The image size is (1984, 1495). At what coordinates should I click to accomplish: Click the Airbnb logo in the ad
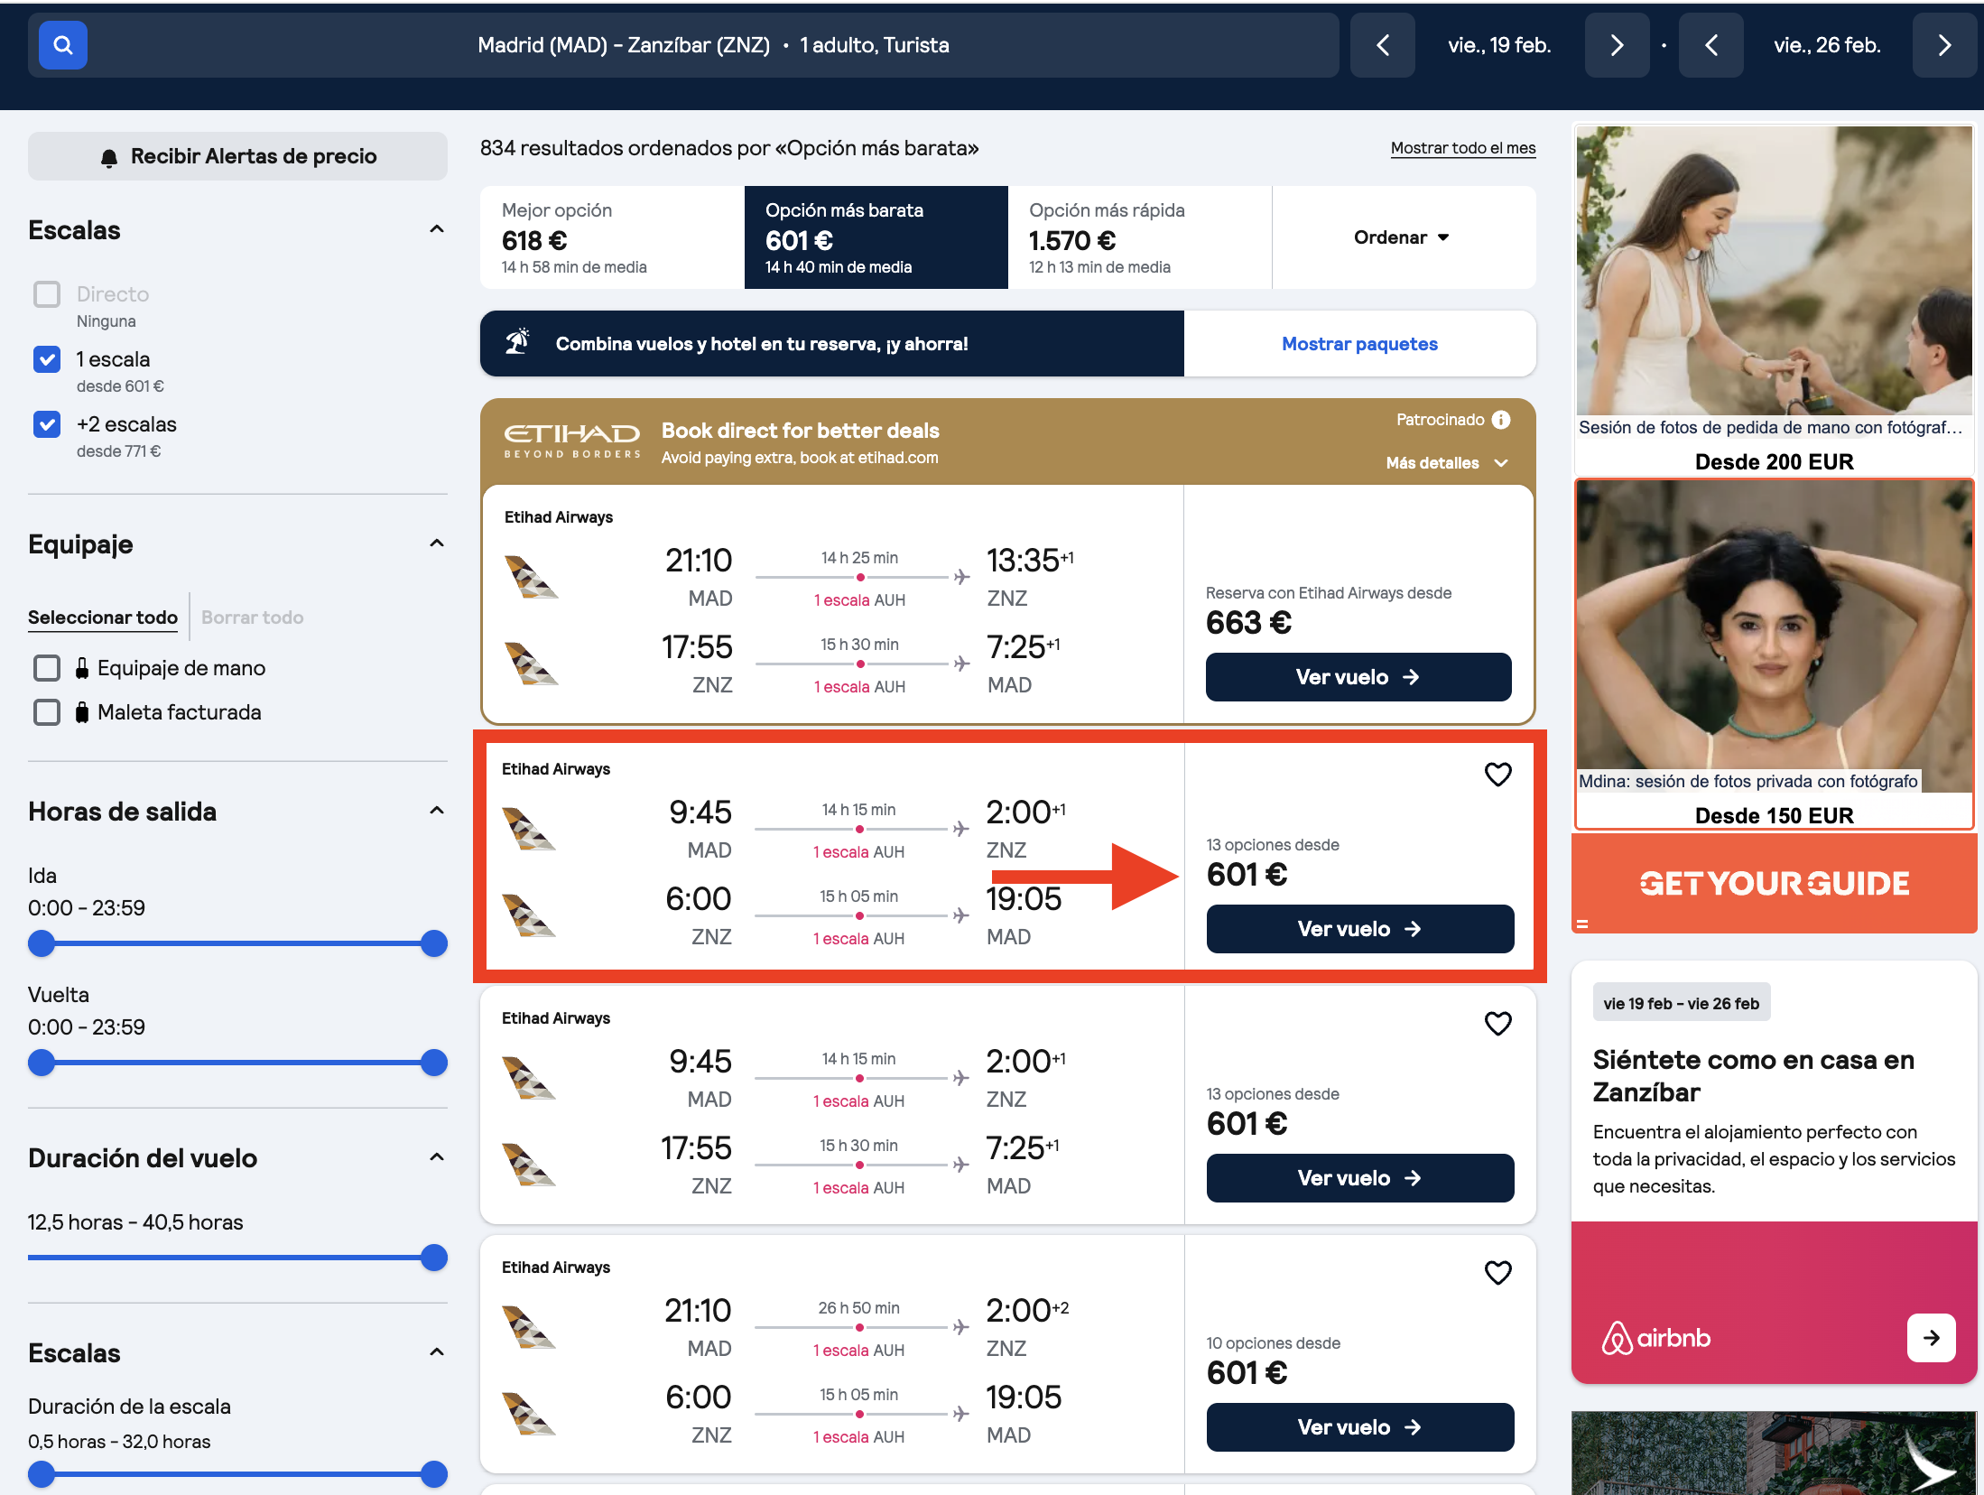[x=1656, y=1338]
